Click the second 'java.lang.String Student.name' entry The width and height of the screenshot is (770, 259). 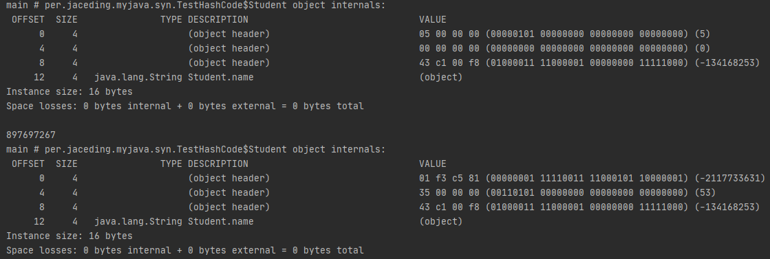click(174, 221)
